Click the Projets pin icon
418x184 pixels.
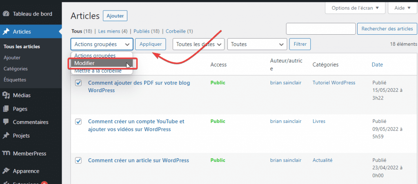point(6,135)
